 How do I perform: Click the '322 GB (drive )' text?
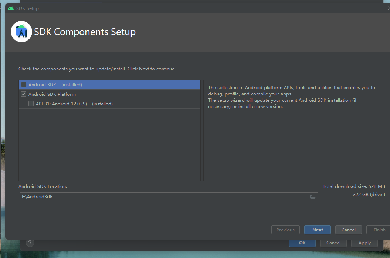(369, 195)
